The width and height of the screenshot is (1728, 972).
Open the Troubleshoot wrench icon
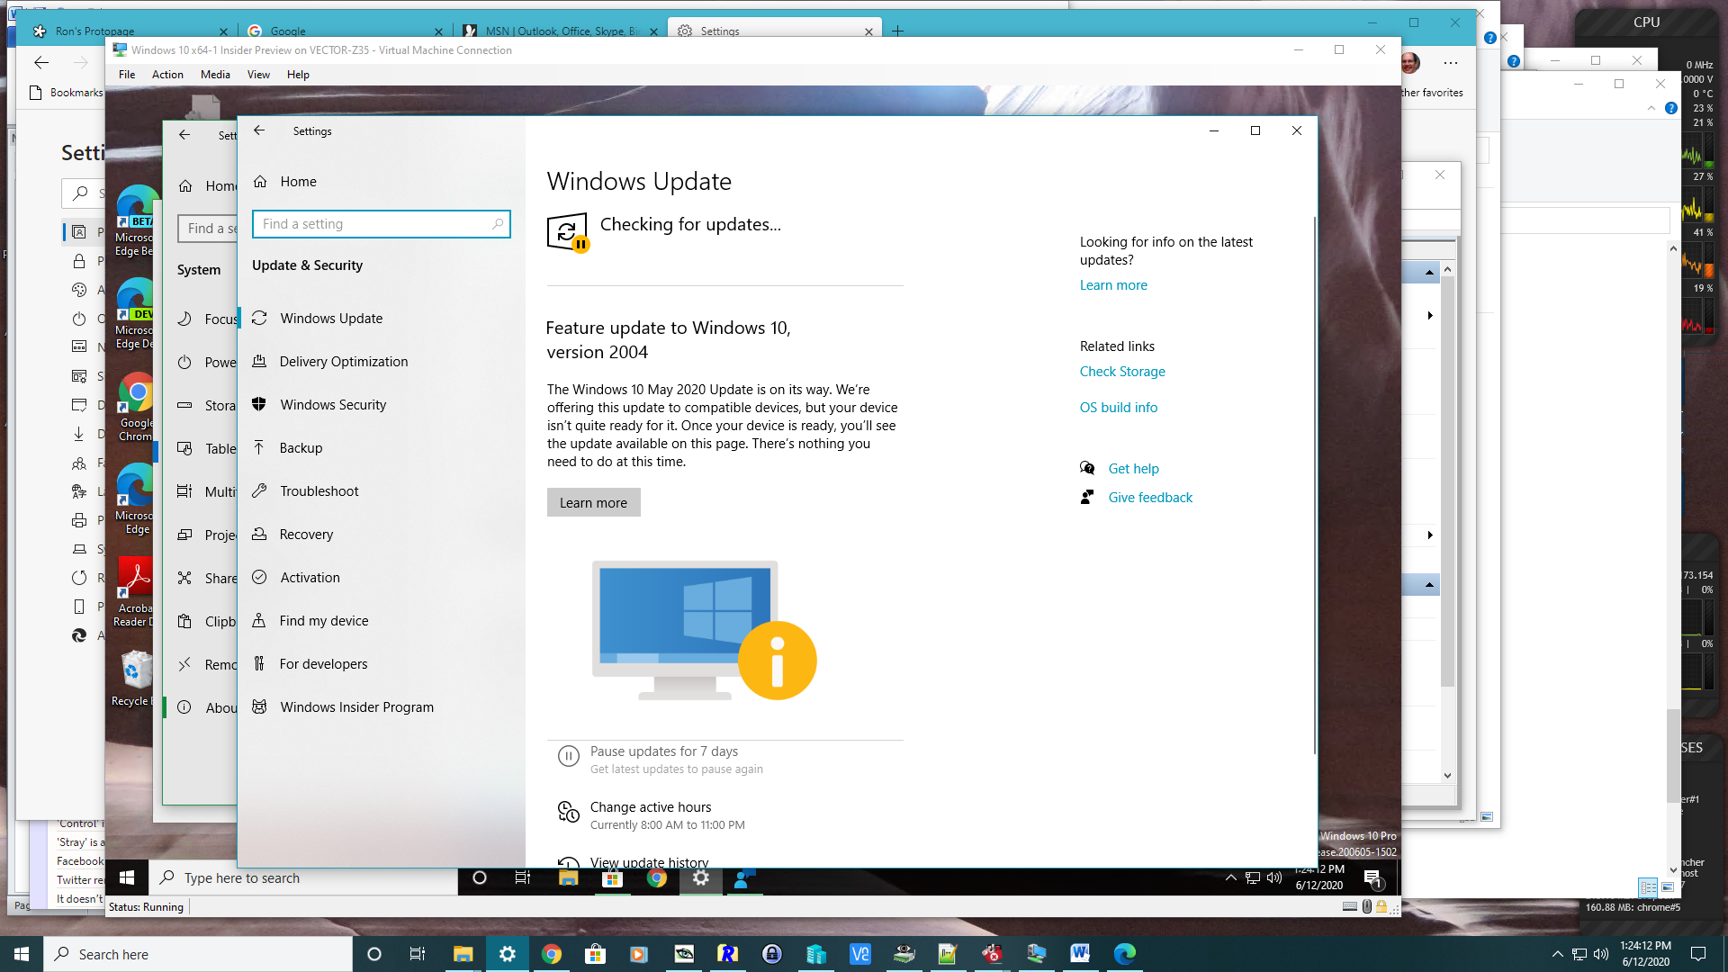click(259, 490)
